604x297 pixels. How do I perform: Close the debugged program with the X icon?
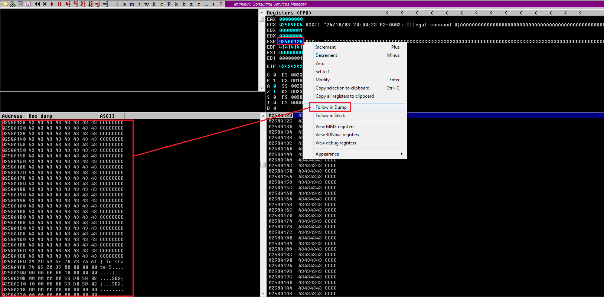tap(45, 4)
